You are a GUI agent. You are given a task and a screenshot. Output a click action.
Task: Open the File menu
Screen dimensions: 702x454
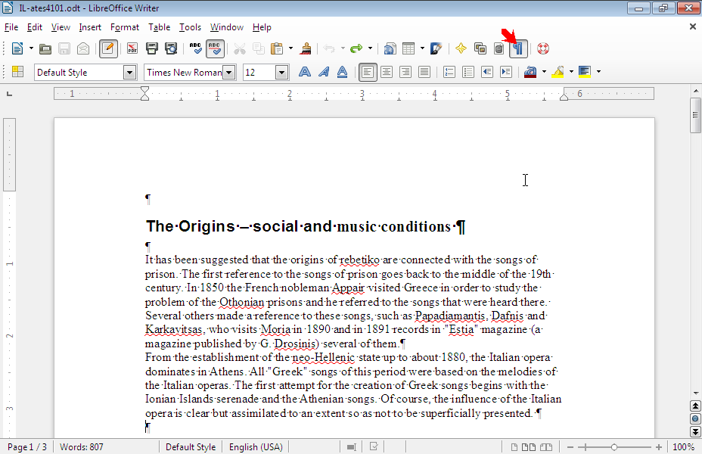(11, 27)
